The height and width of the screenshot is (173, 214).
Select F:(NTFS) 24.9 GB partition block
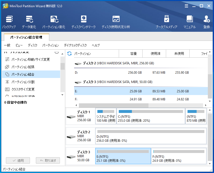[179, 156]
